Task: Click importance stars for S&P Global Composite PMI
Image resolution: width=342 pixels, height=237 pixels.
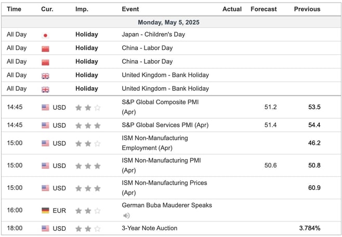Action: click(x=88, y=107)
